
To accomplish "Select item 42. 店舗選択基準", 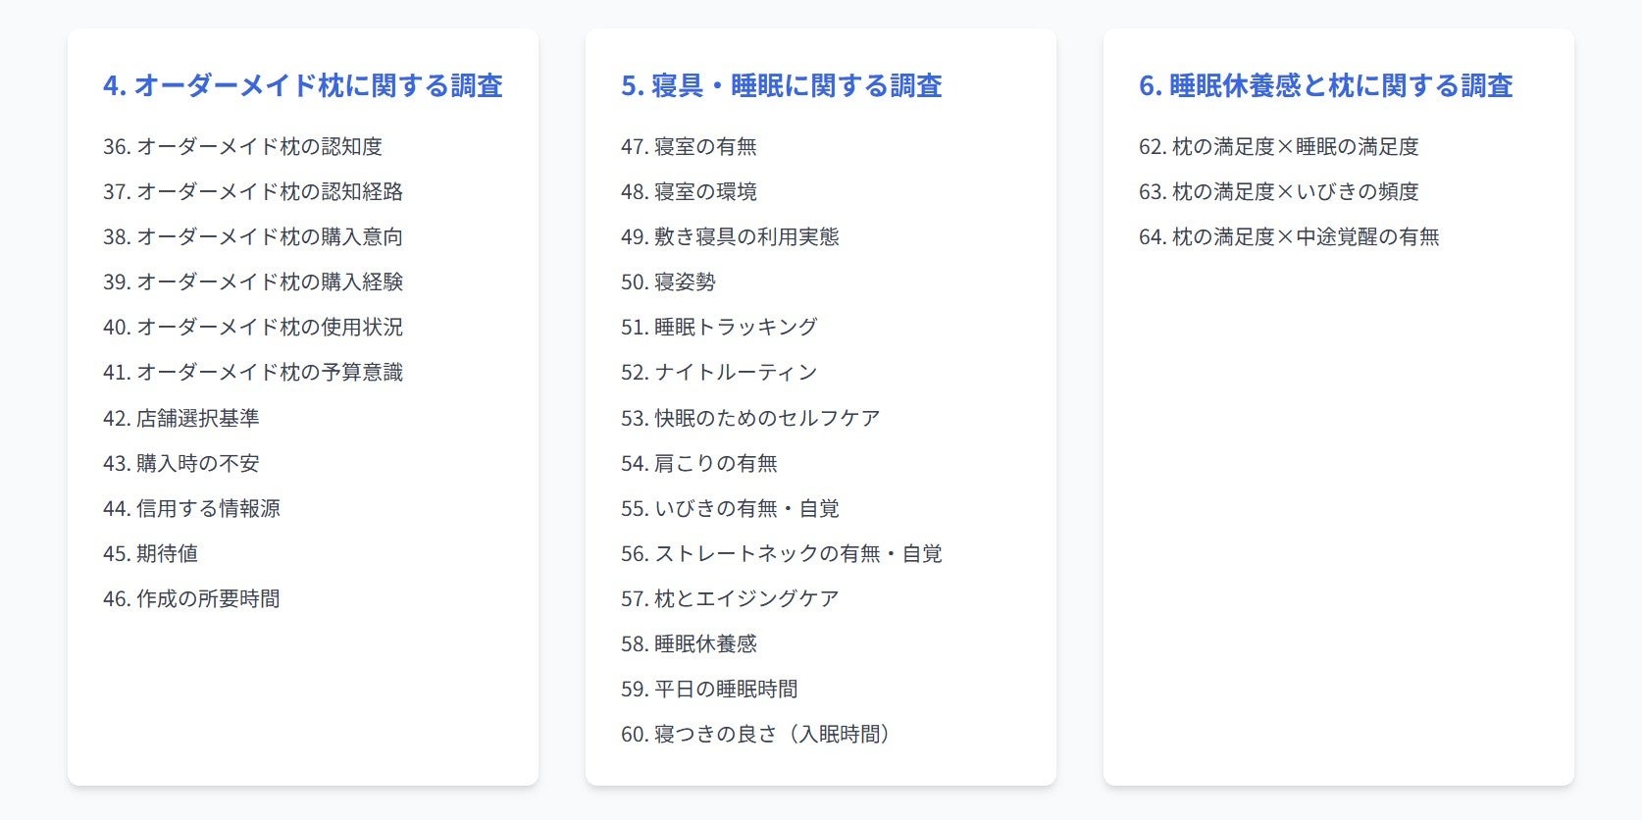I will pos(181,418).
